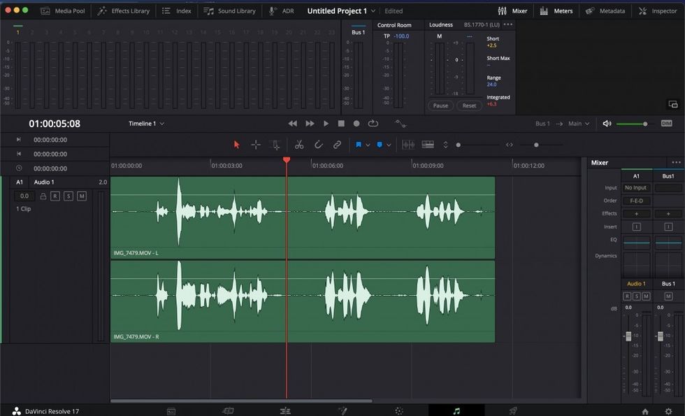The height and width of the screenshot is (416, 685).
Task: Switch to the Color page
Action: 399,411
